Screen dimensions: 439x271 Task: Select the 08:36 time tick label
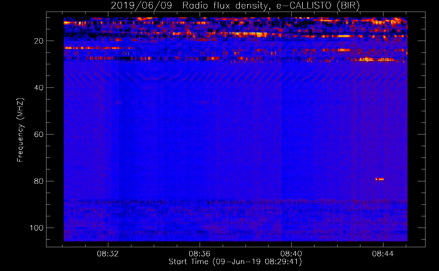[x=200, y=254]
